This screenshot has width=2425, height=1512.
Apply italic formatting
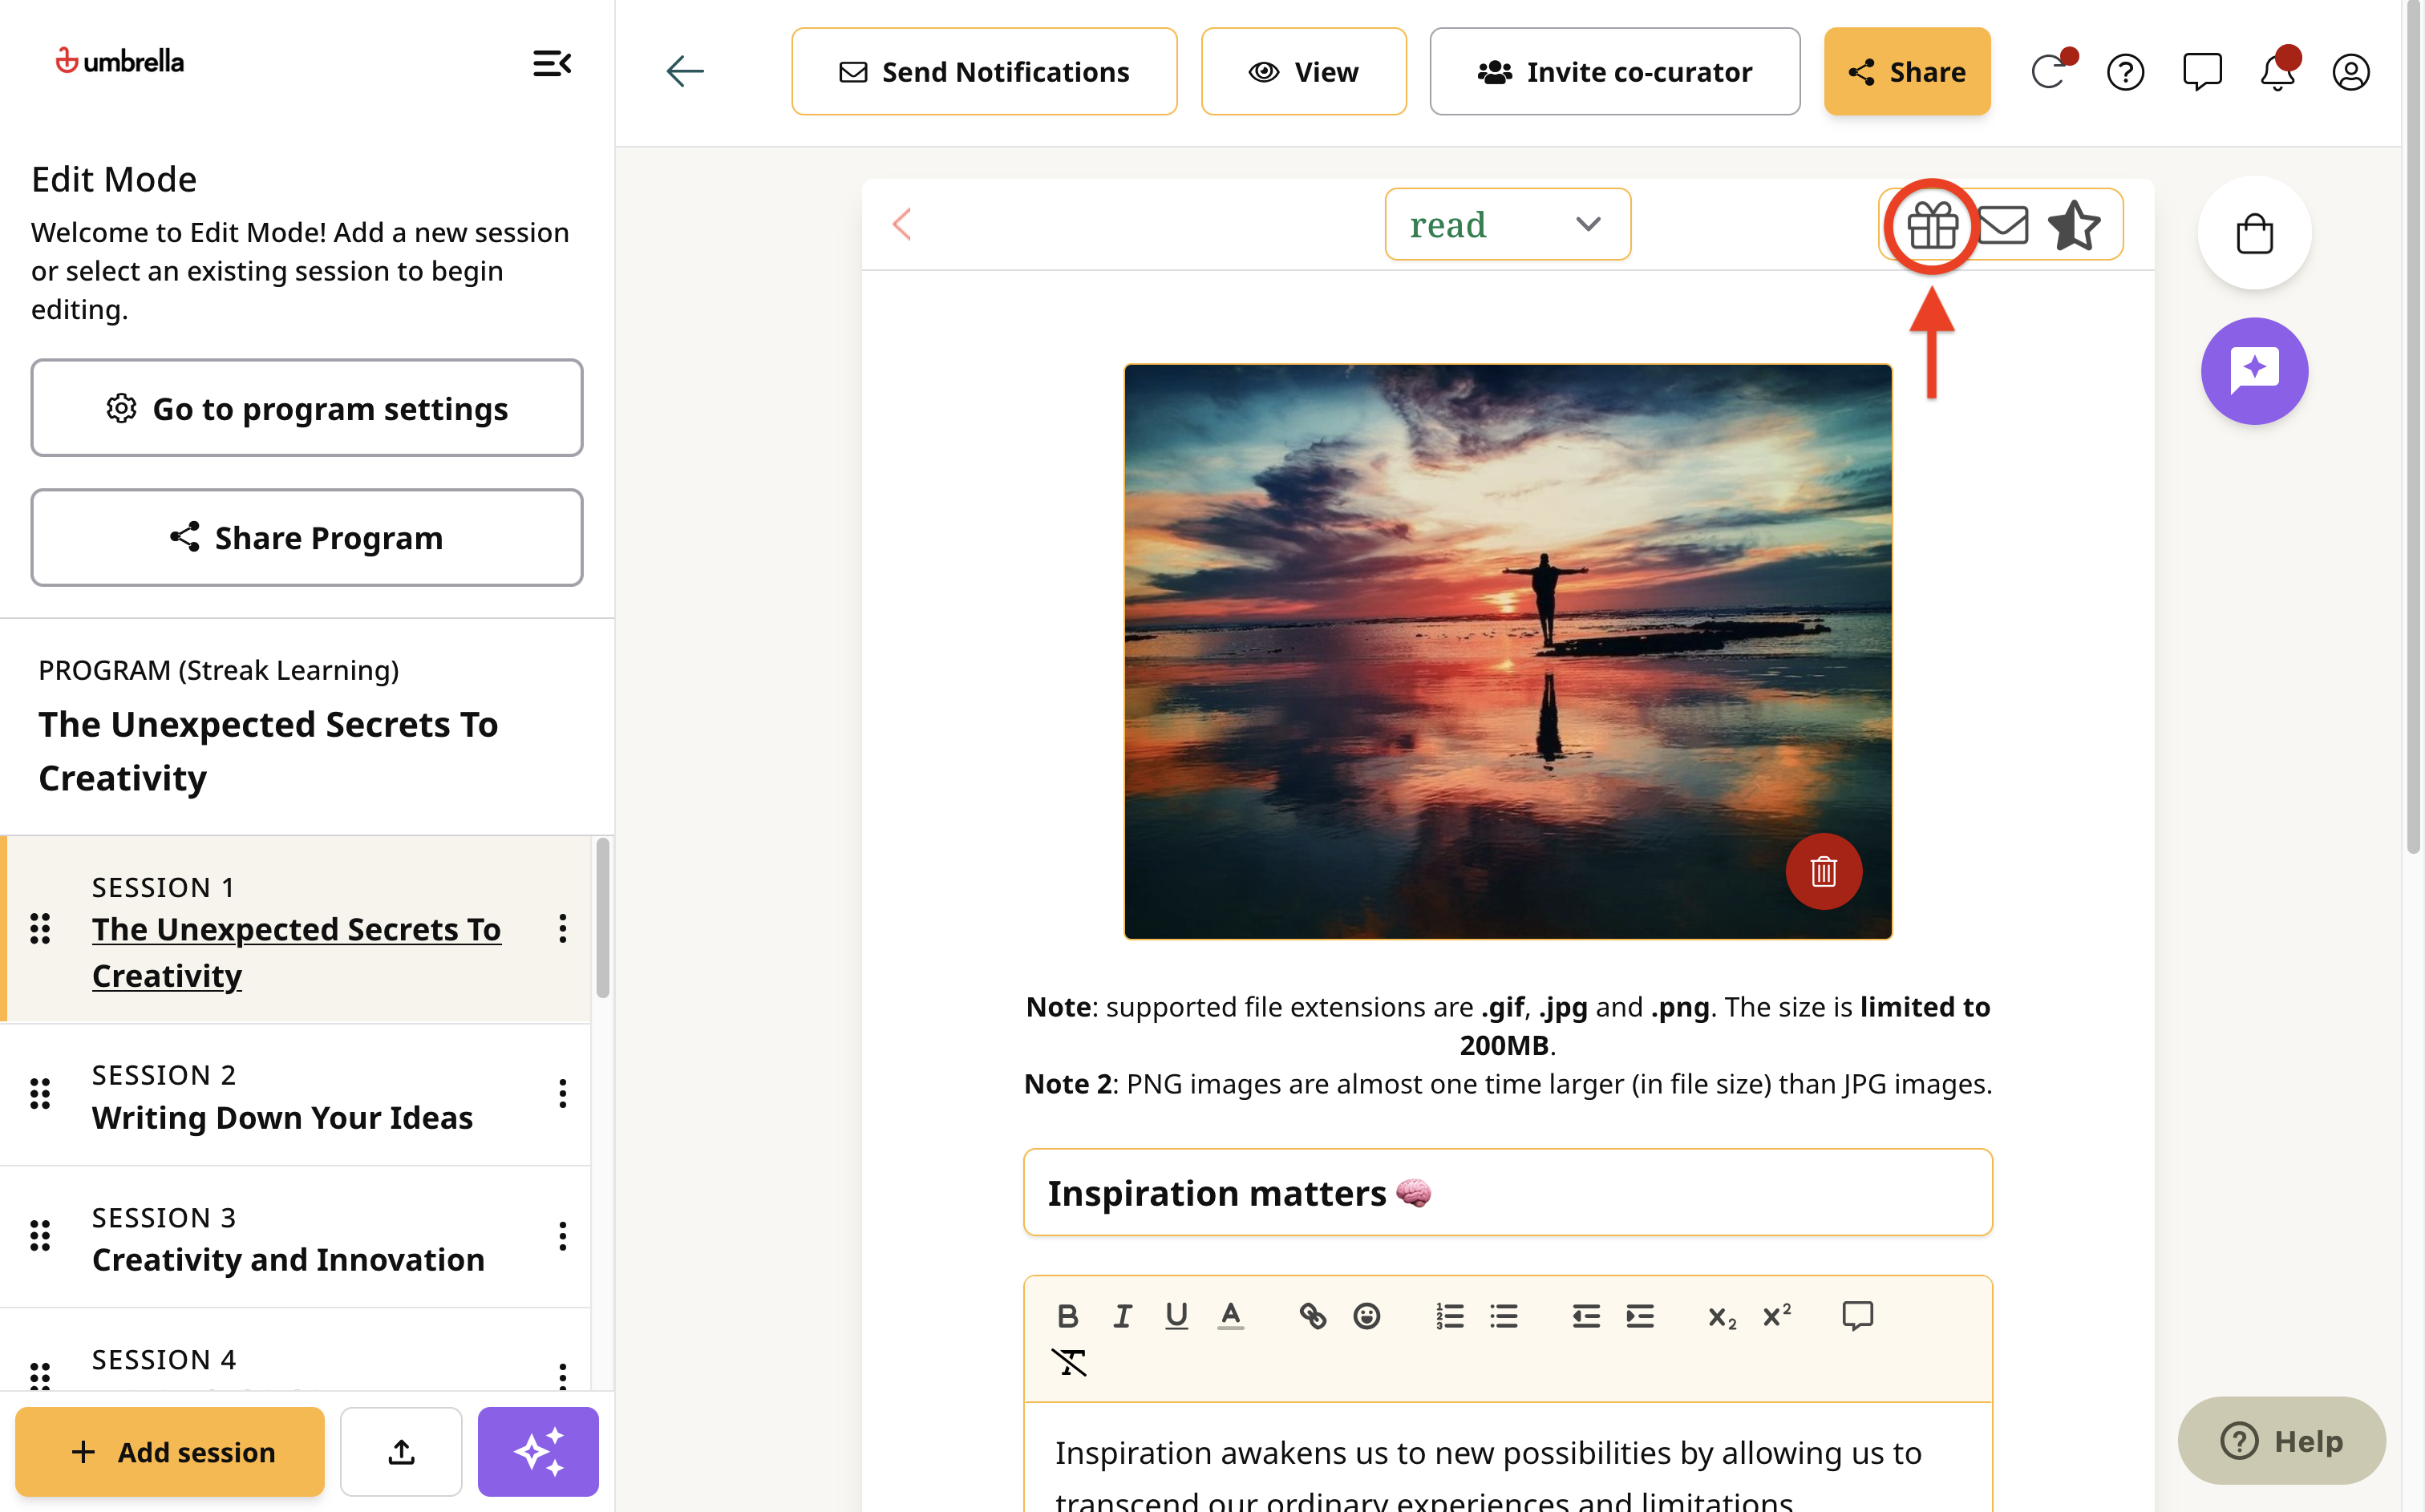(x=1122, y=1316)
